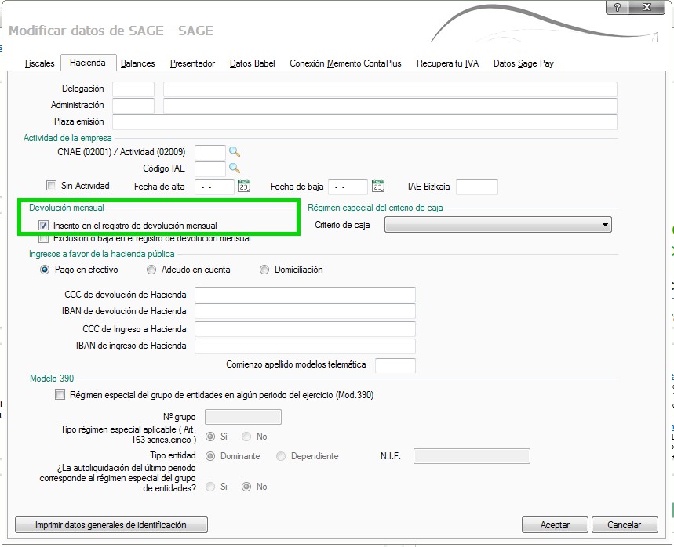The height and width of the screenshot is (547, 674).
Task: Uncheck Inscrito en el registro de devolución mensual
Action: [43, 225]
